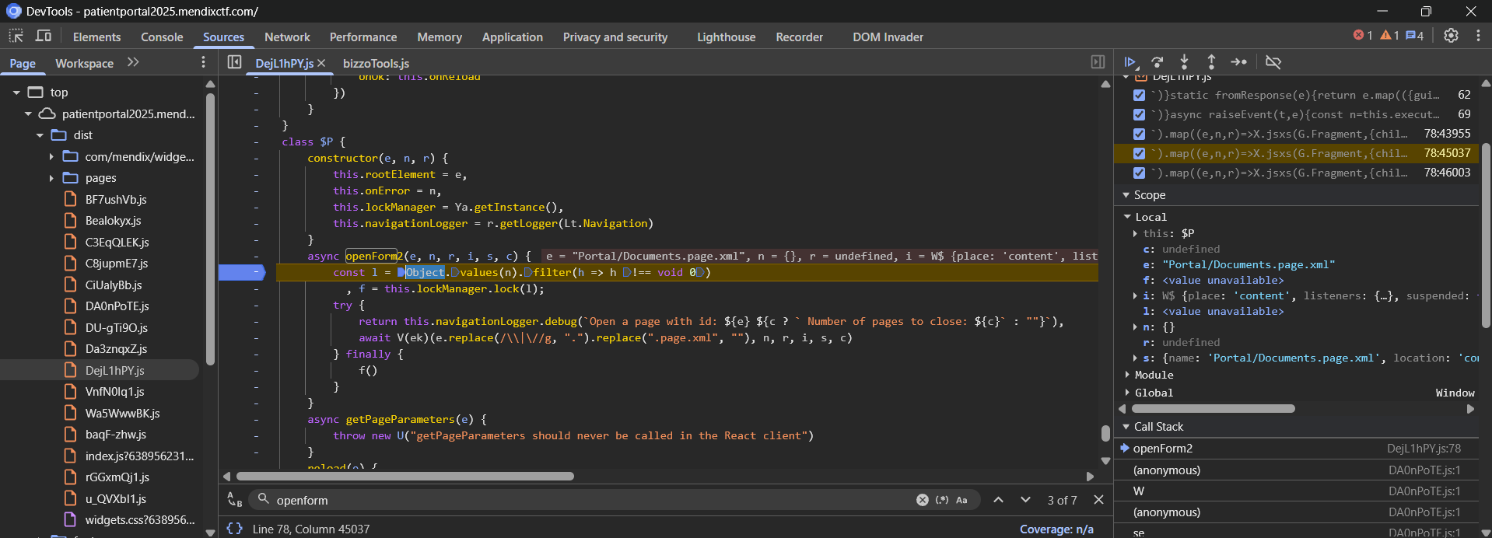The height and width of the screenshot is (538, 1492).
Task: Collapse the dist folder
Action: (40, 135)
